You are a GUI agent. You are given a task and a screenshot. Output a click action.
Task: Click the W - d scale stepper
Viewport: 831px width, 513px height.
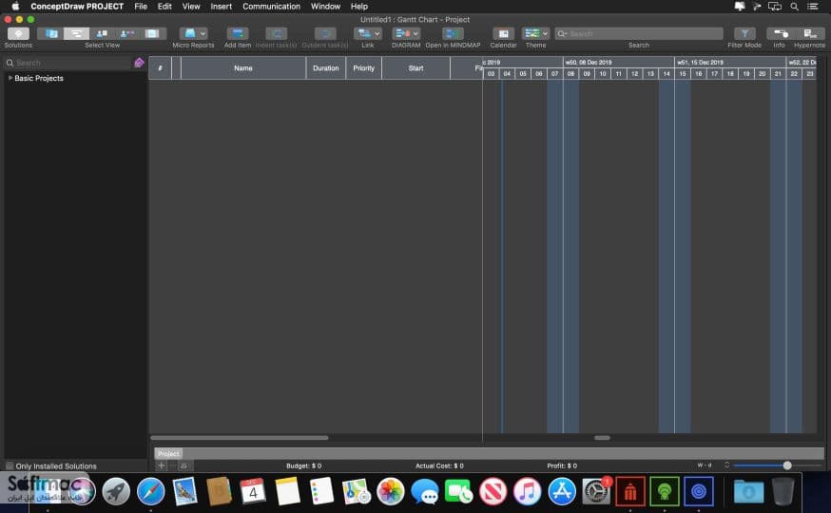[726, 465]
